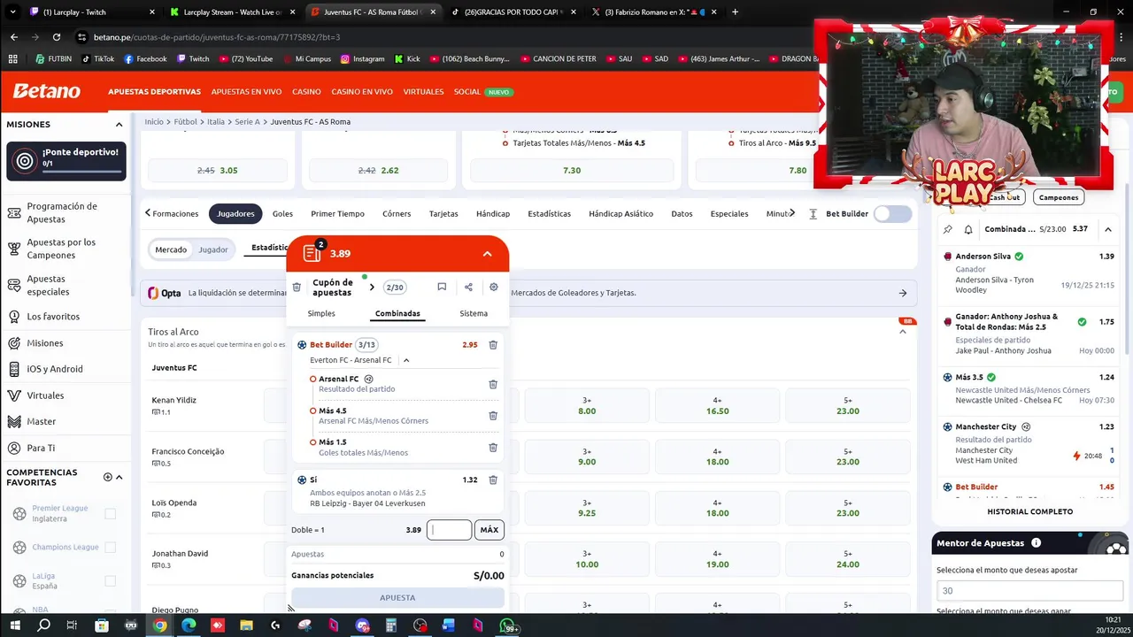The image size is (1133, 637).
Task: Pin the Combinada bet in side panel
Action: pos(948,229)
